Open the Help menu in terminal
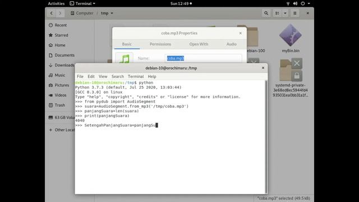The image size is (359, 202). coord(152,76)
